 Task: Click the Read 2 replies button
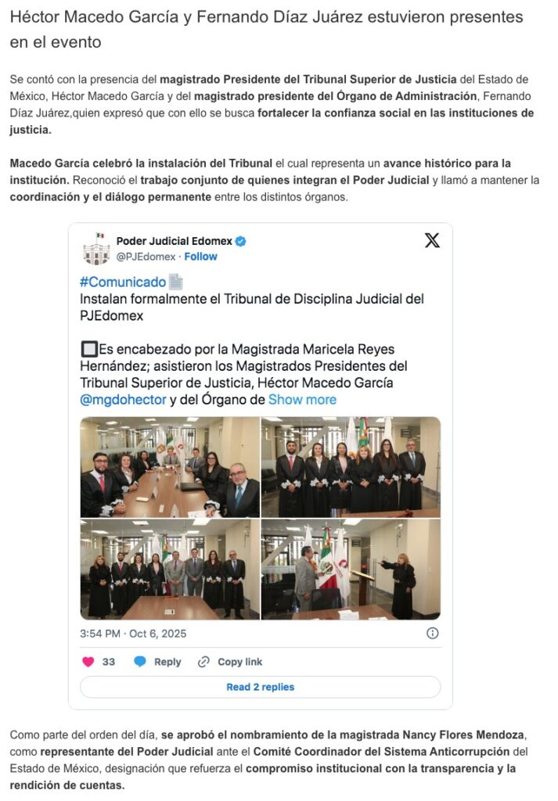pos(260,687)
